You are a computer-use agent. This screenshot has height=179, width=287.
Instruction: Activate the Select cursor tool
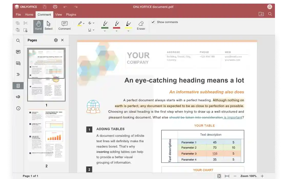tap(48, 26)
